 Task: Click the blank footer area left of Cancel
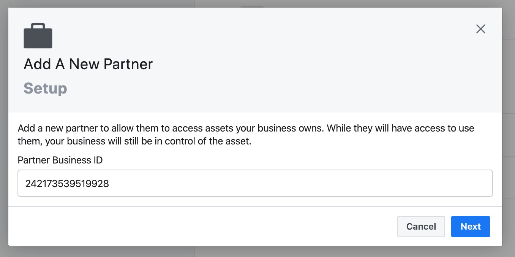[201, 227]
